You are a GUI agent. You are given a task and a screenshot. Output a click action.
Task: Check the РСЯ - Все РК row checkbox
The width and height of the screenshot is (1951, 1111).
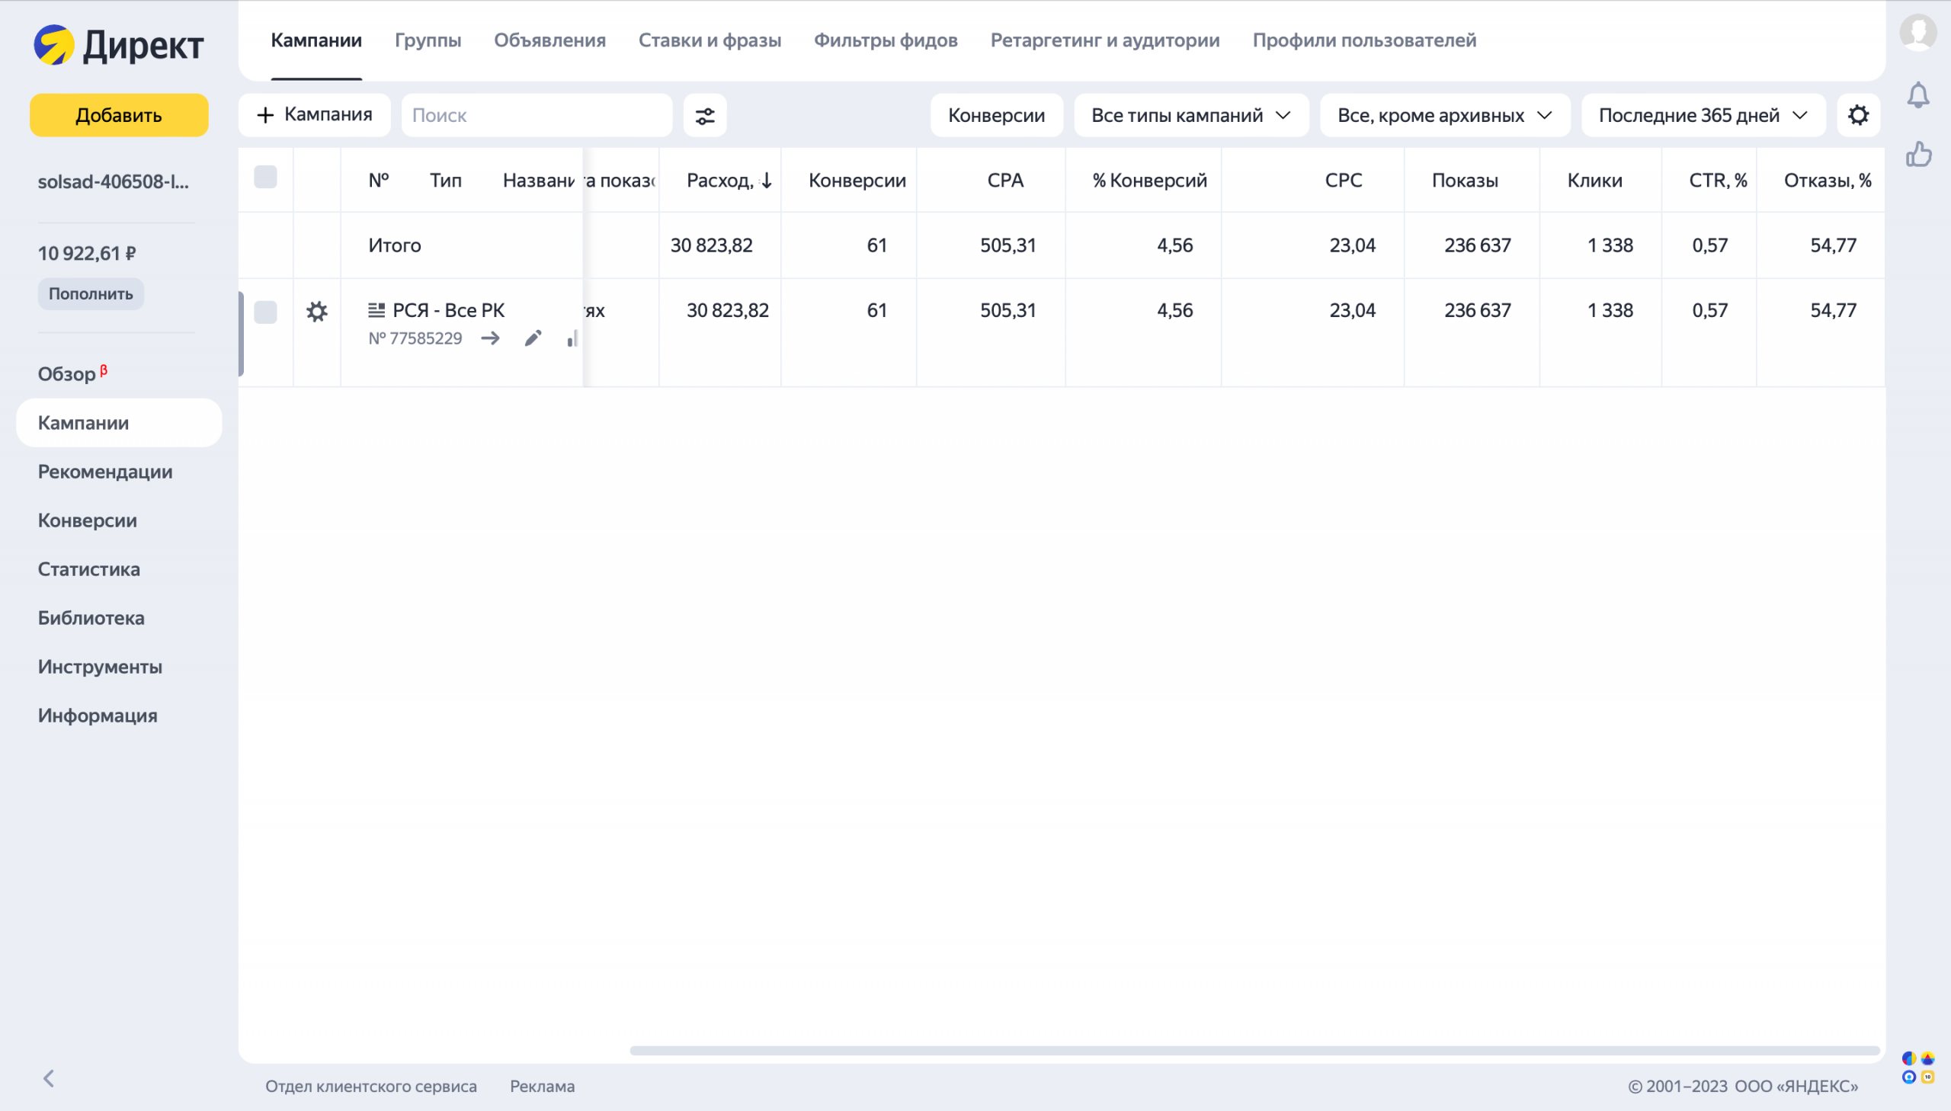(x=264, y=312)
